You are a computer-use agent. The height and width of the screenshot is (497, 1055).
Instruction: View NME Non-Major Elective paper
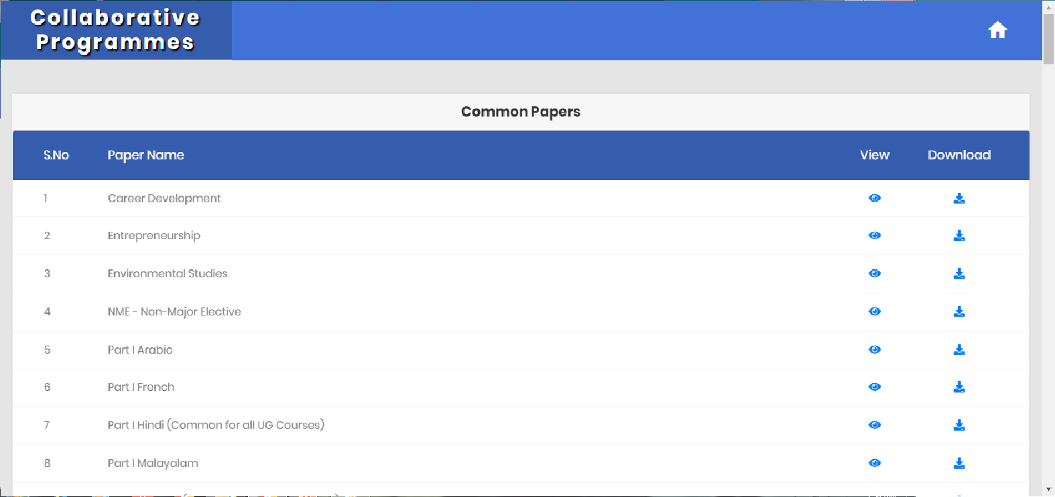875,311
